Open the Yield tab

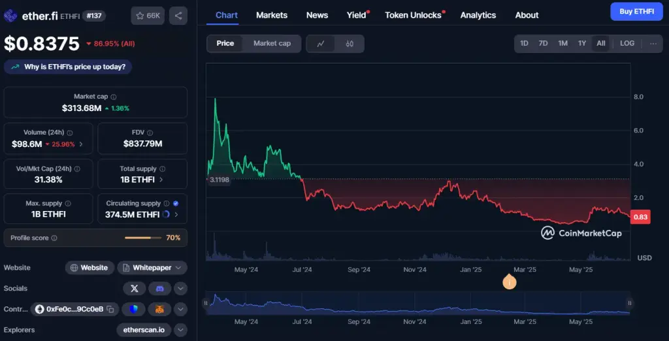tap(356, 16)
